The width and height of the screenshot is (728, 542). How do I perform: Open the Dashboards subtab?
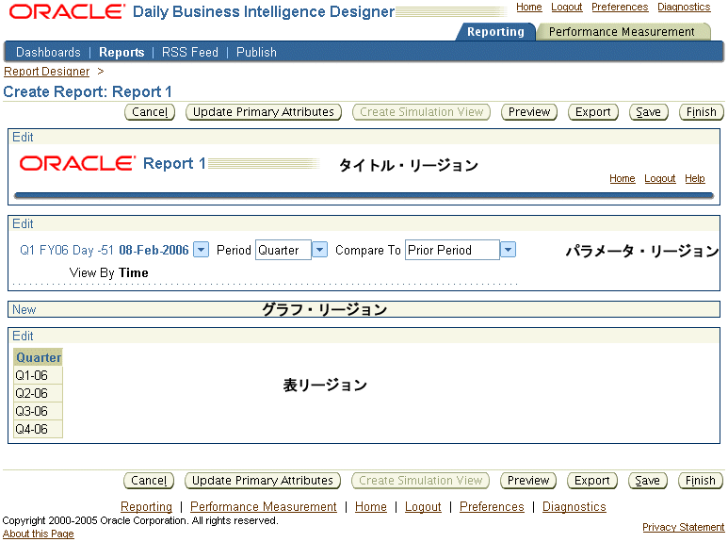tap(48, 52)
